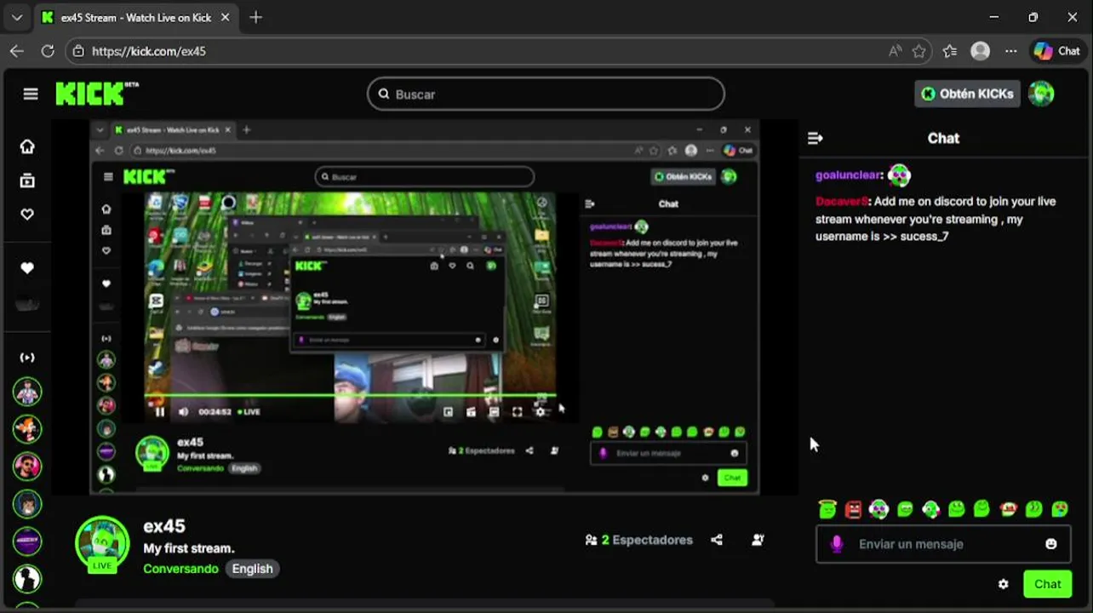Click the filled white heart sidebar icon
Image resolution: width=1093 pixels, height=613 pixels.
(27, 268)
